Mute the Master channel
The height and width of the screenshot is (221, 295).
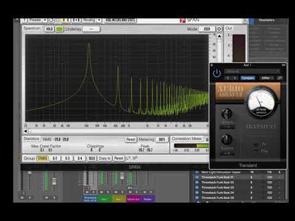tap(144, 192)
